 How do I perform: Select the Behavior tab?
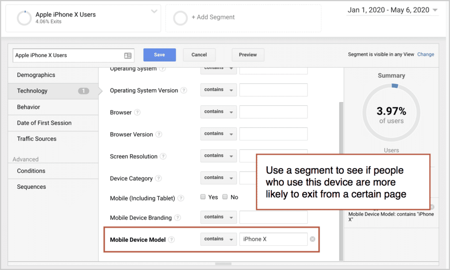click(53, 107)
